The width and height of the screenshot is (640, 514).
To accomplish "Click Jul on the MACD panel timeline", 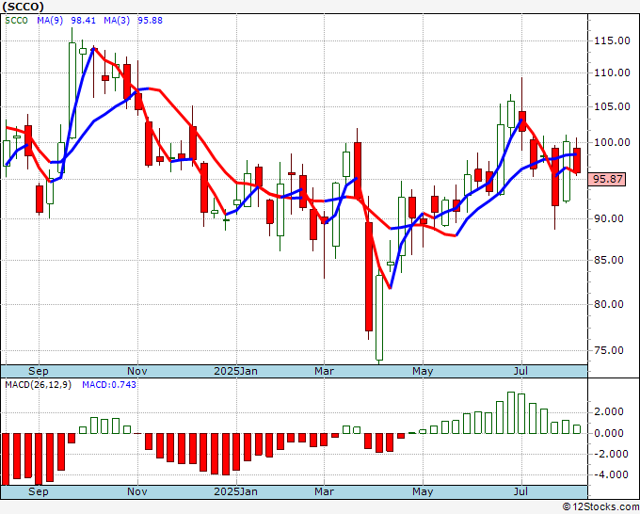I will click(x=520, y=491).
